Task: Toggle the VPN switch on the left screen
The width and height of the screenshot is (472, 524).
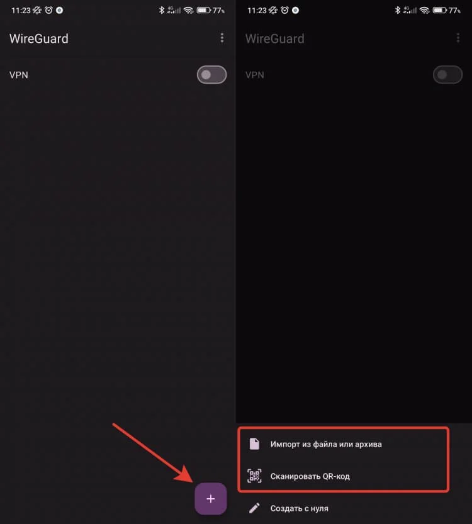Action: (x=211, y=74)
